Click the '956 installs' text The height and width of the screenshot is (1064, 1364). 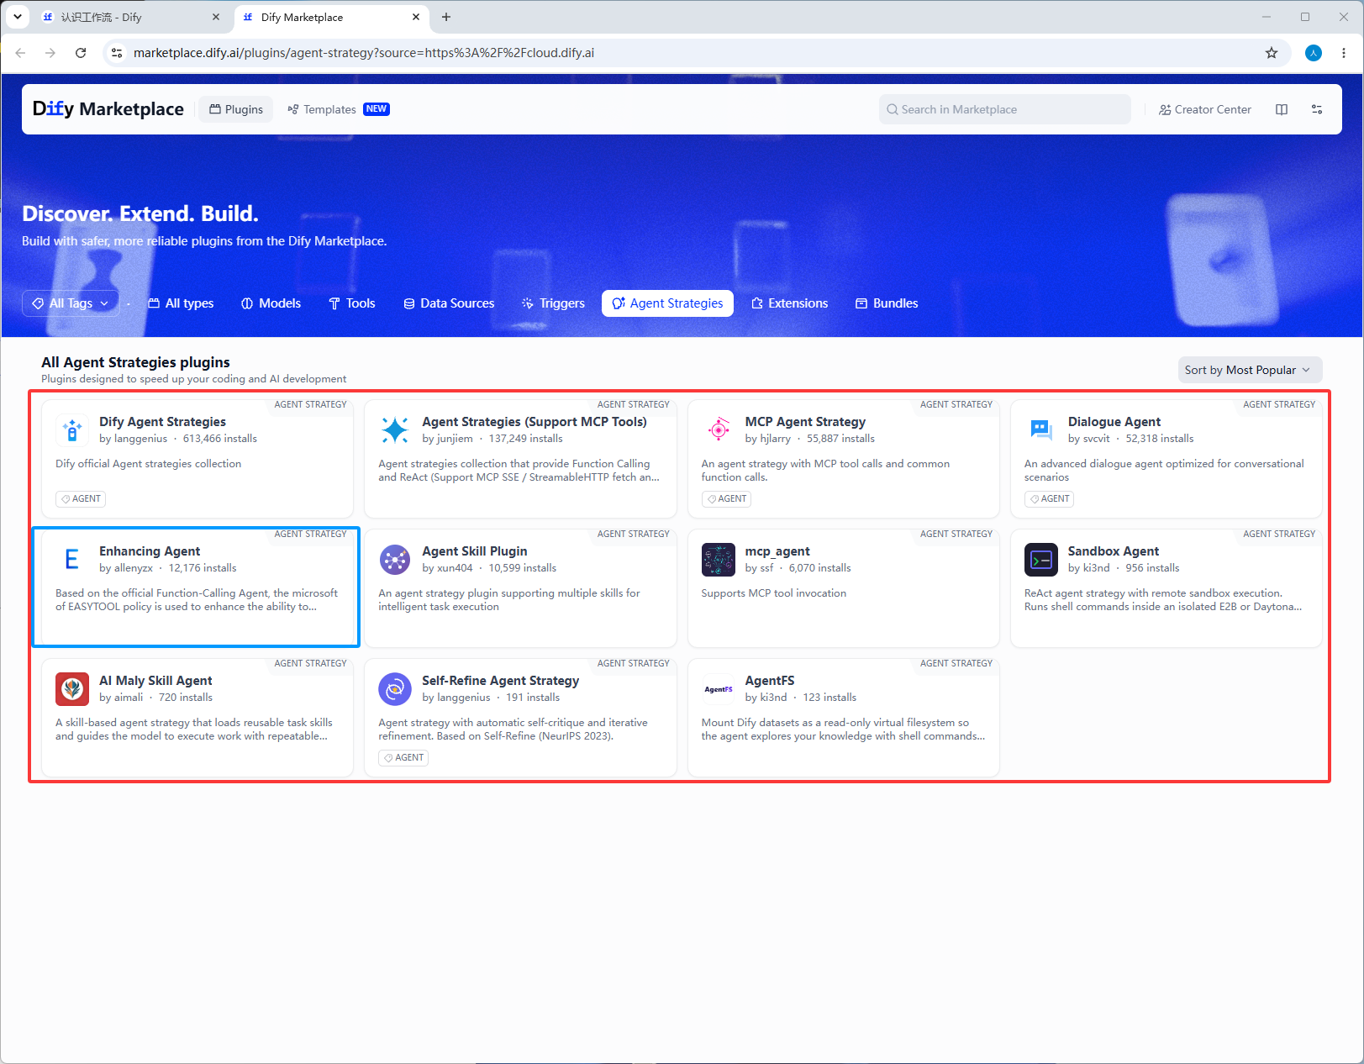(1152, 568)
